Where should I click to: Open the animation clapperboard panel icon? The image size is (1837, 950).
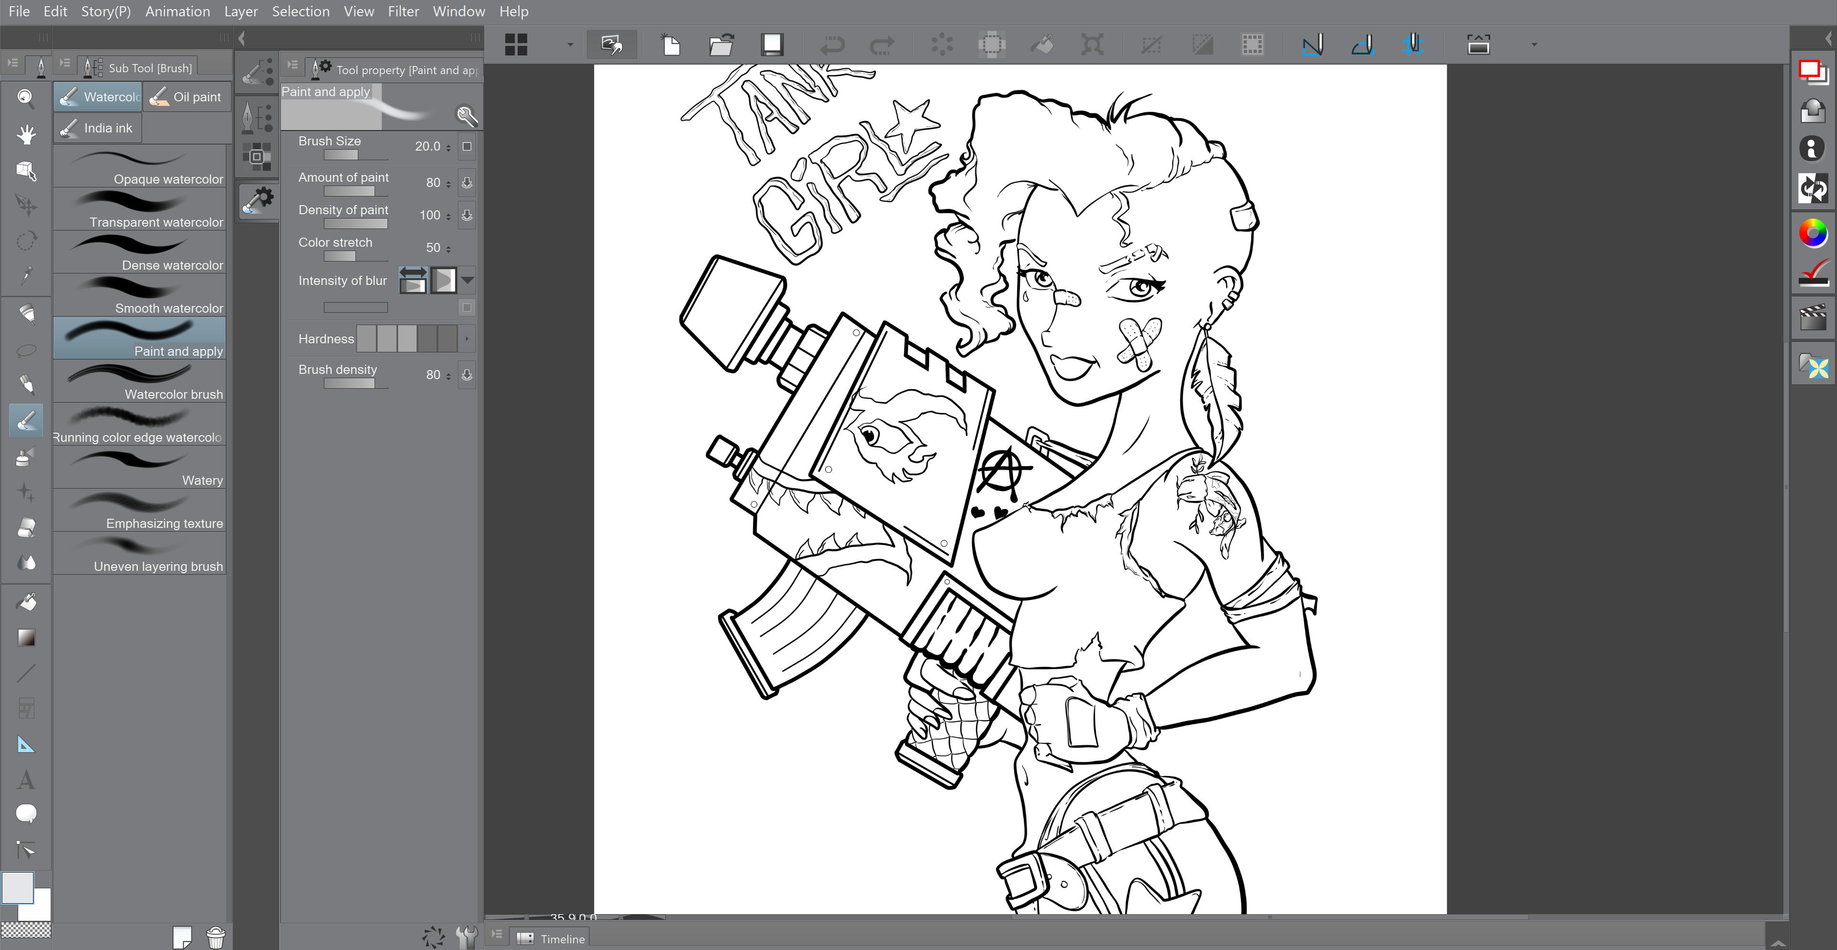[1813, 317]
